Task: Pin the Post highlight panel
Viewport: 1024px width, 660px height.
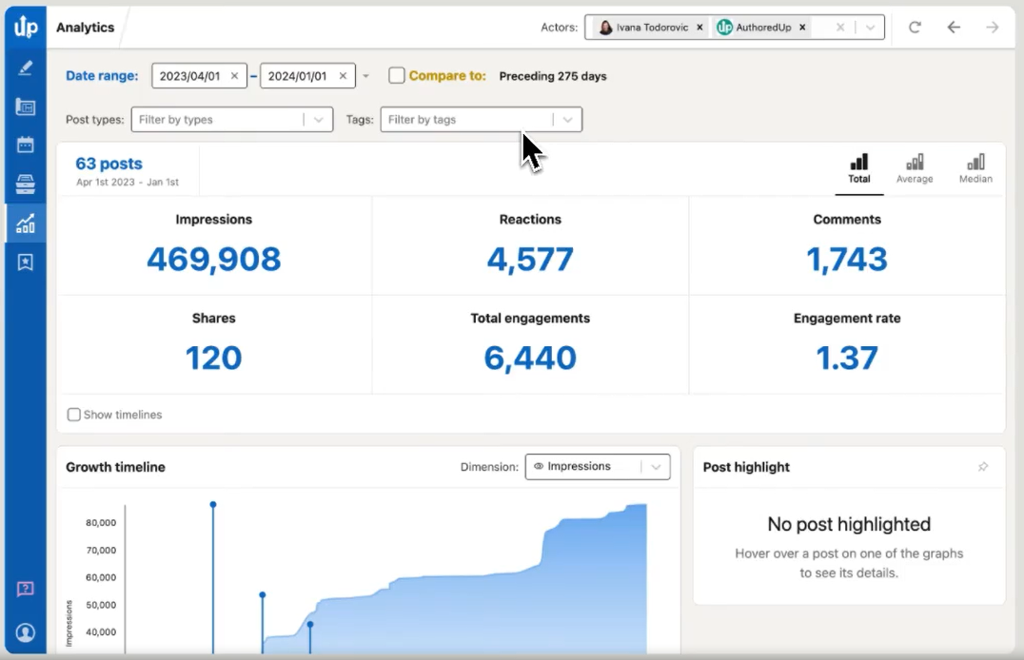Action: (x=983, y=467)
